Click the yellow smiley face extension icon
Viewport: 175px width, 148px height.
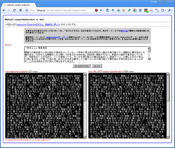tap(124, 10)
